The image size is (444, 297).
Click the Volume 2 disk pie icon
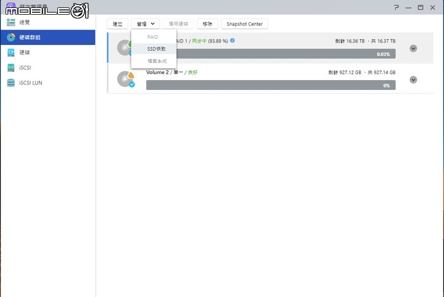126,79
